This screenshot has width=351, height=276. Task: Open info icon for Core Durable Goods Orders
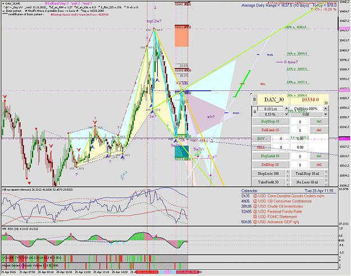(255, 196)
